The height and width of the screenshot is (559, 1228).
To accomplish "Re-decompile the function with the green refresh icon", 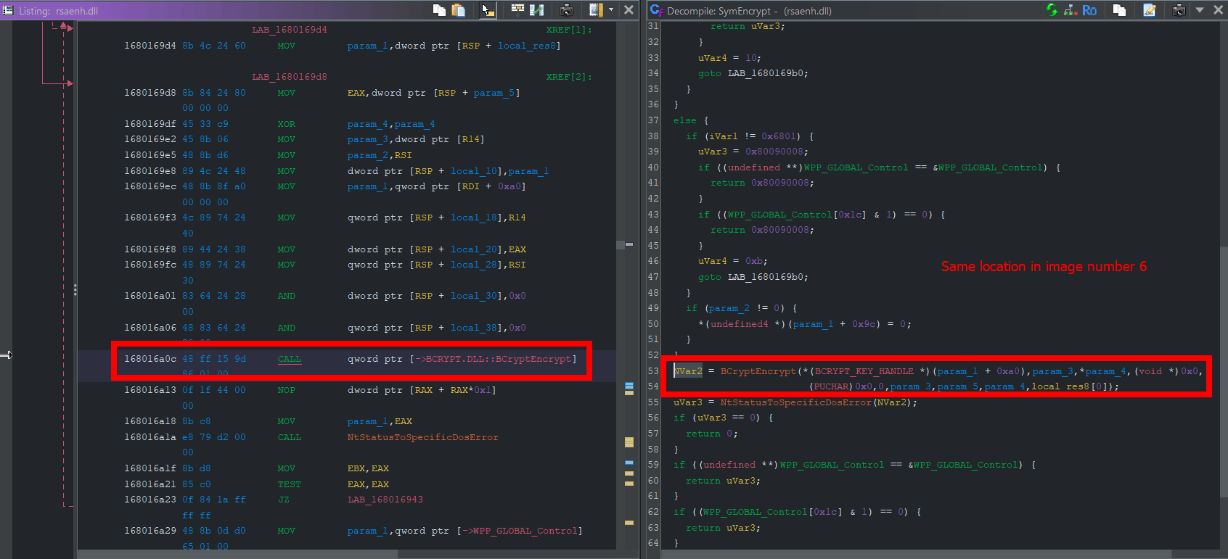I will click(1052, 10).
